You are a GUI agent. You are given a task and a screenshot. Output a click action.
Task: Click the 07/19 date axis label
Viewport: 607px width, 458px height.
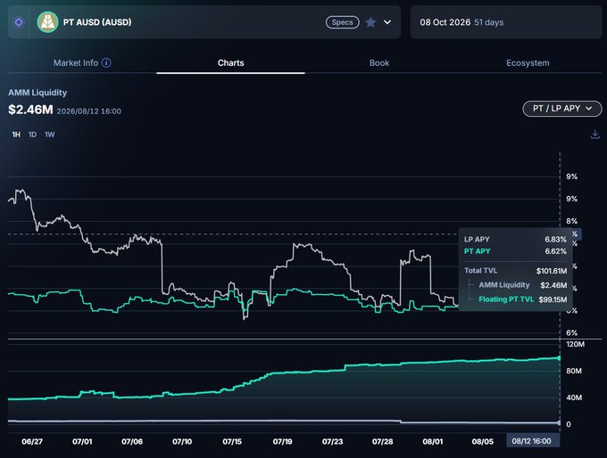(x=282, y=441)
